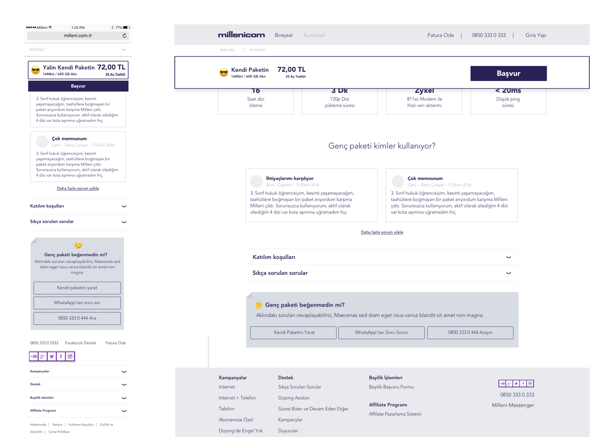The height and width of the screenshot is (437, 614).
Task: Click the '0850 333 0 444 Arayın' button
Action: 470,333
